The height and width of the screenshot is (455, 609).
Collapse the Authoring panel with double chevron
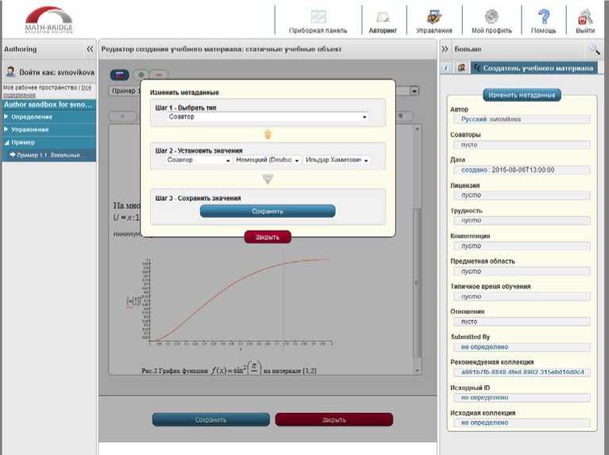[90, 49]
